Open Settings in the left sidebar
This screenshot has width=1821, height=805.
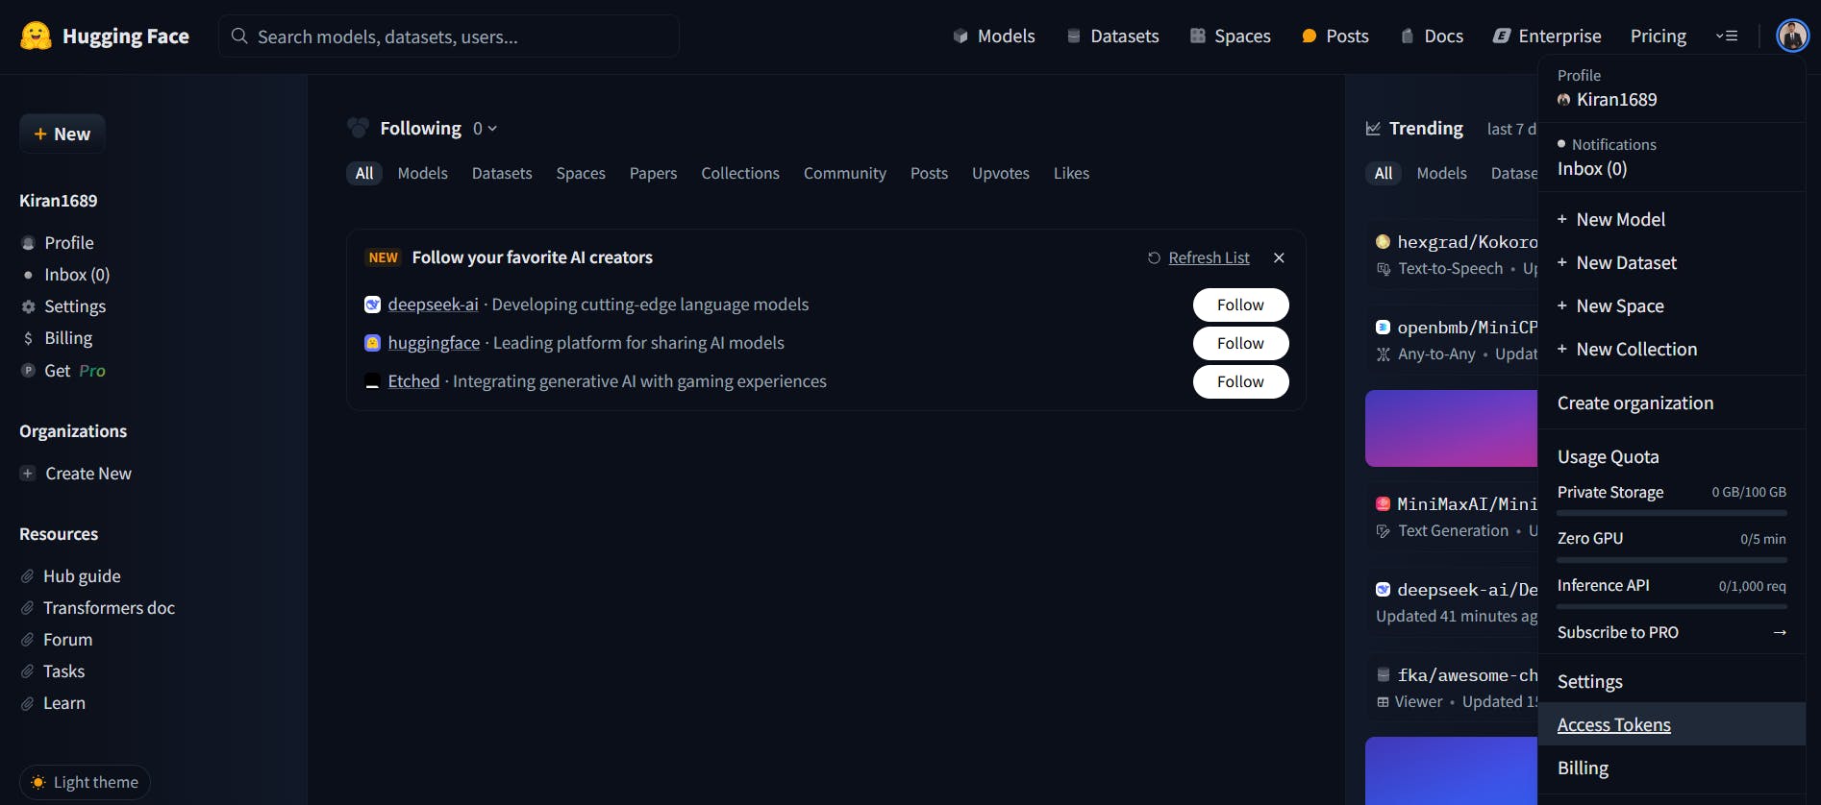click(63, 306)
